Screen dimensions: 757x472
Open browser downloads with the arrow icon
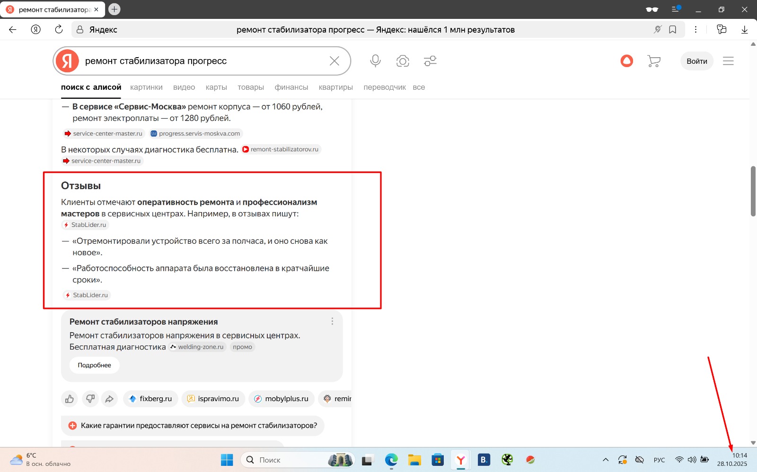pos(744,29)
